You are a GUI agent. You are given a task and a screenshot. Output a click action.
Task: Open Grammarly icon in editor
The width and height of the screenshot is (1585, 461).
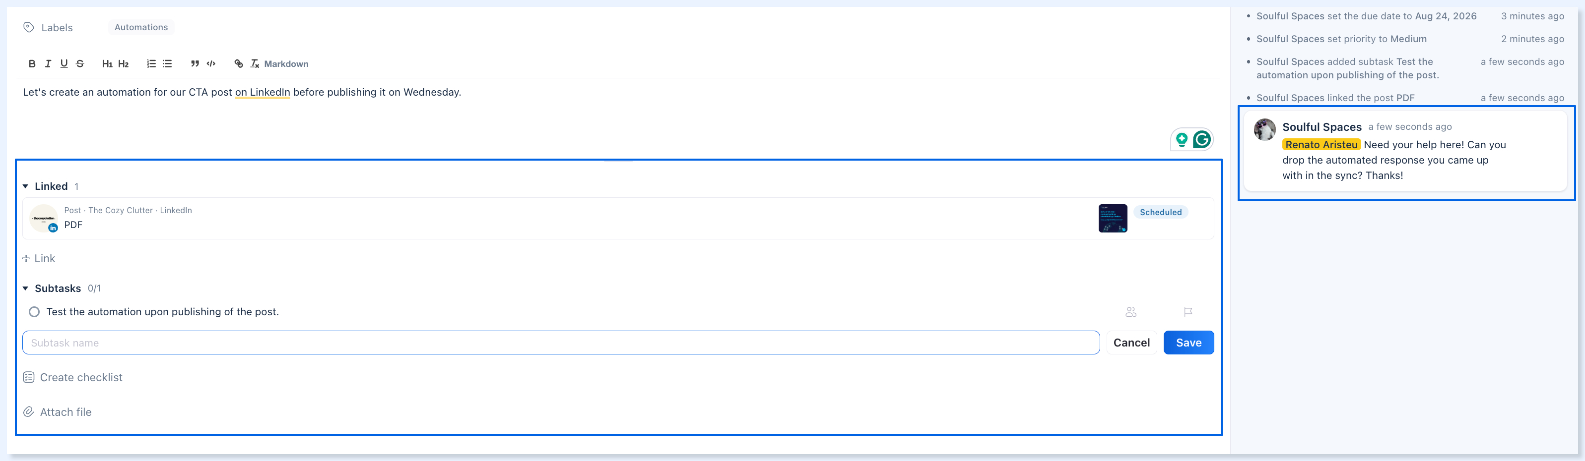click(x=1202, y=140)
